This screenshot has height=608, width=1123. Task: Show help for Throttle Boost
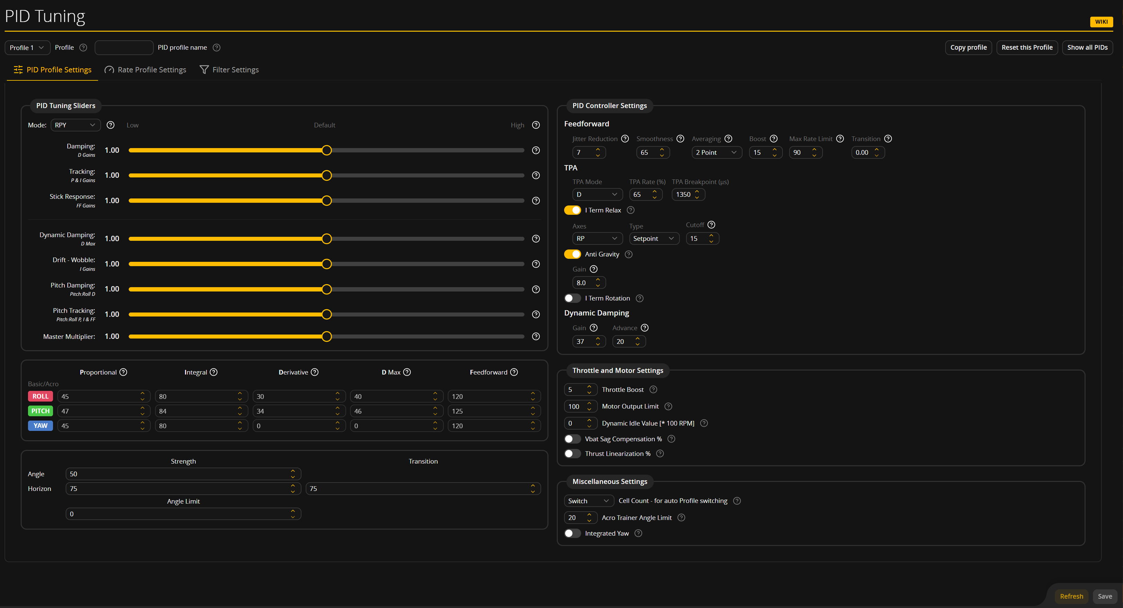(x=653, y=389)
